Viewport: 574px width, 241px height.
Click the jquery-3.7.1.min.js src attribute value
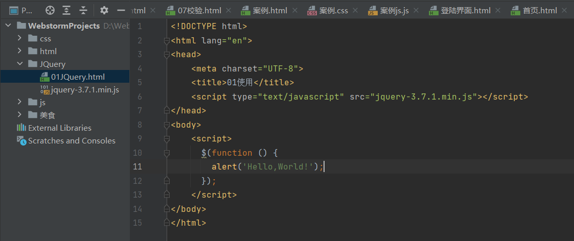426,97
